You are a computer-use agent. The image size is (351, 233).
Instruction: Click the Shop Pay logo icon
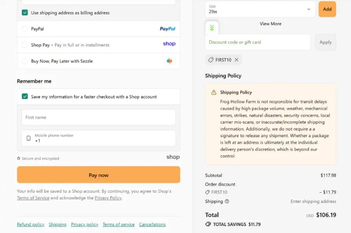point(169,44)
